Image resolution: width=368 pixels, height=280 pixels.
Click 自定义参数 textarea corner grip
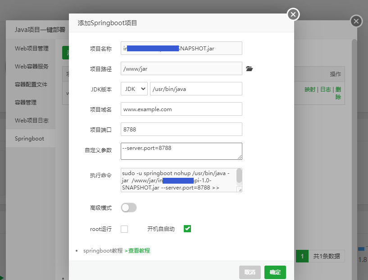240,157
